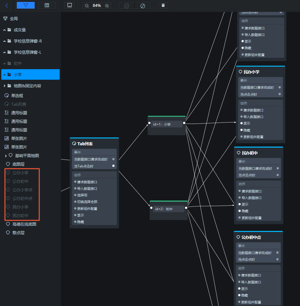Image resolution: width=300 pixels, height=306 pixels.
Task: Click the 民办初中 node header pin icon
Action: pyautogui.click(x=238, y=153)
